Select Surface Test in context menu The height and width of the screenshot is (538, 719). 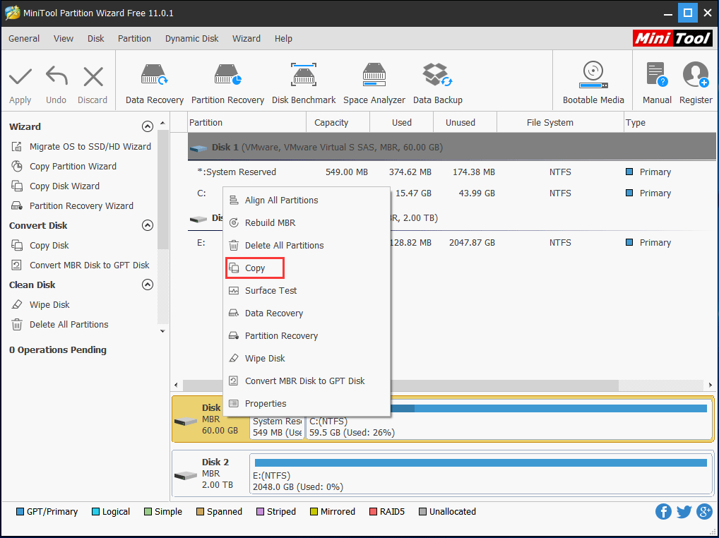click(x=307, y=291)
